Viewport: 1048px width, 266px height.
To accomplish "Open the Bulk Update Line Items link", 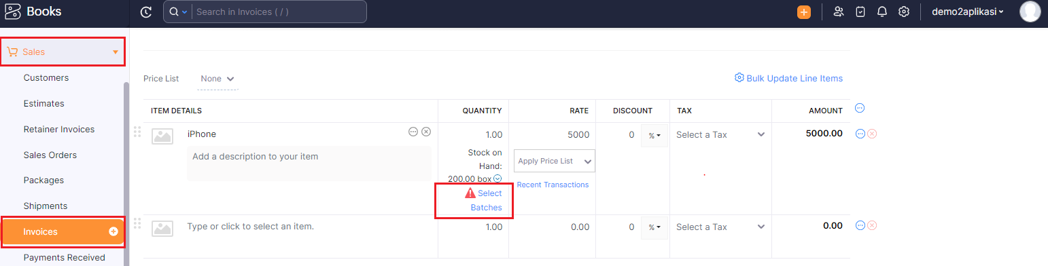I will tap(788, 78).
